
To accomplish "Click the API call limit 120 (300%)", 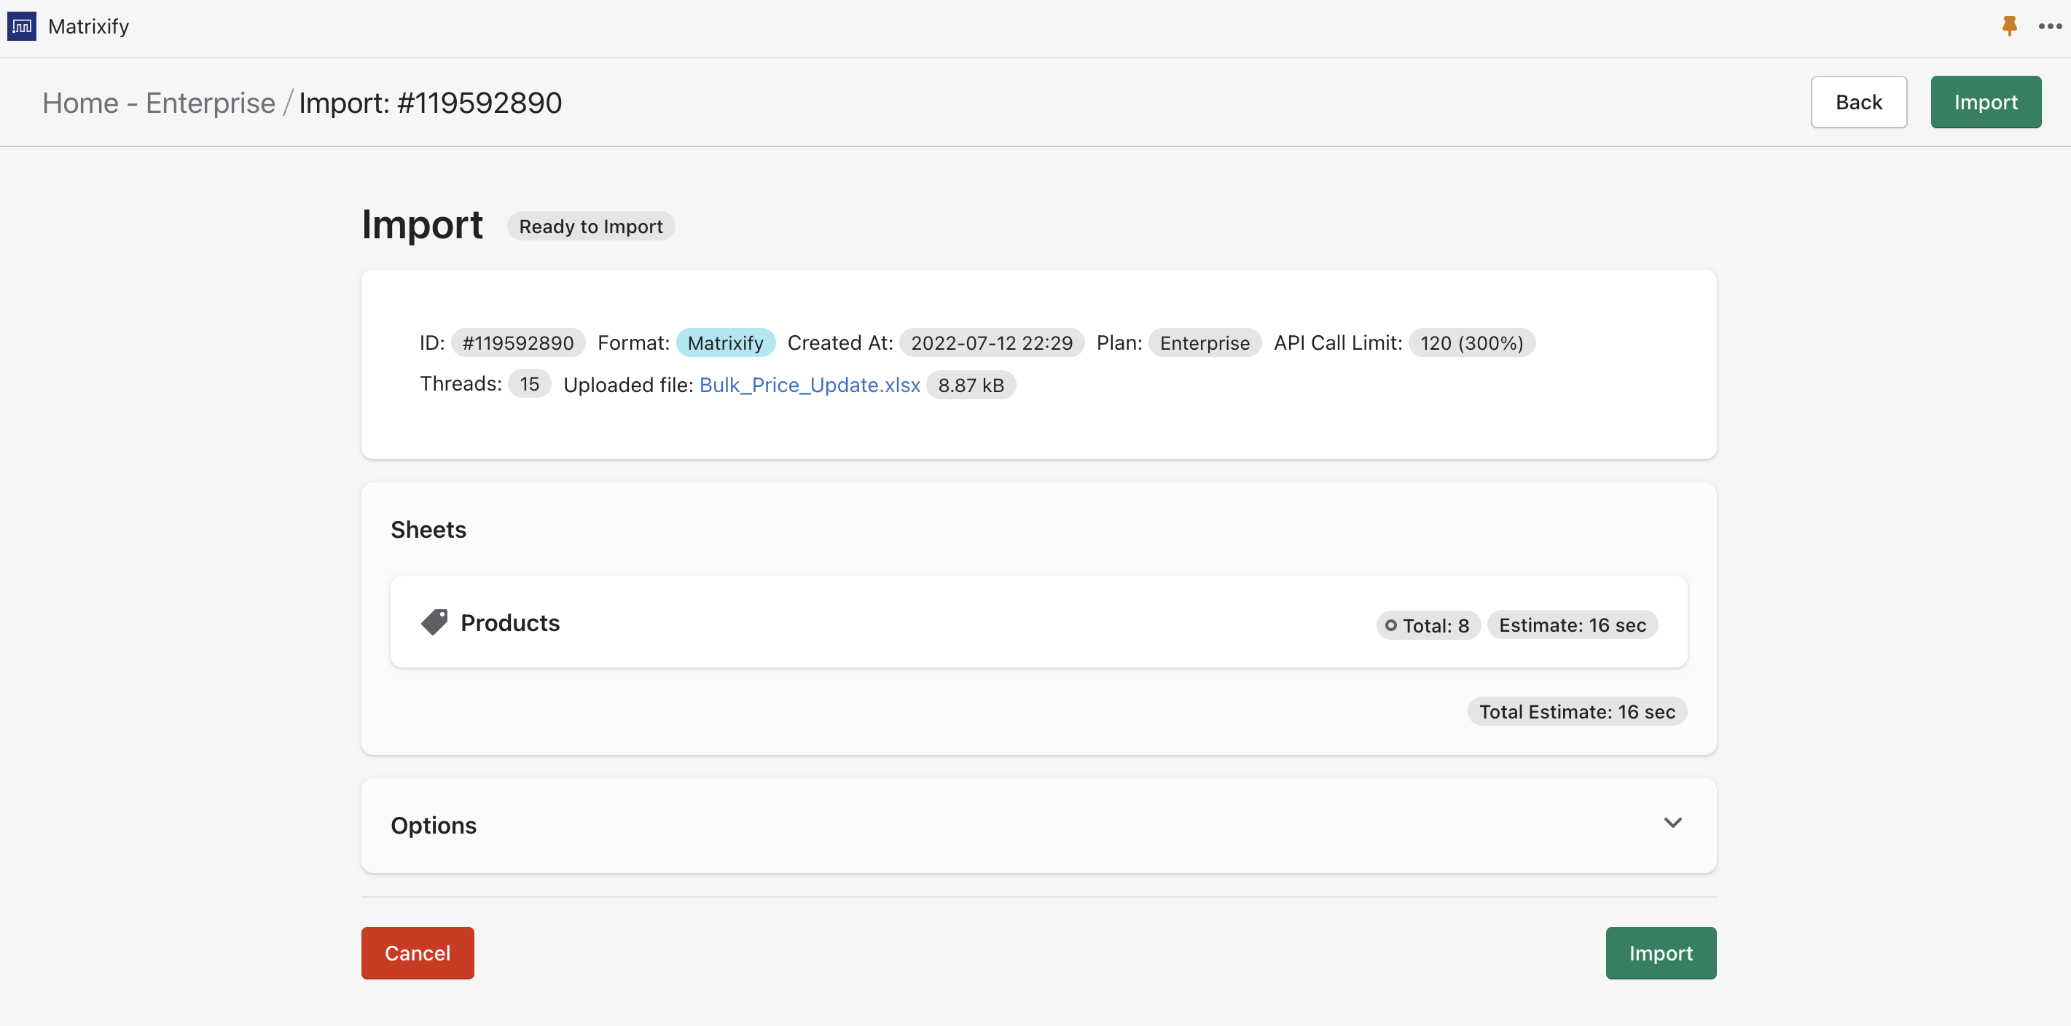I will click(x=1471, y=343).
